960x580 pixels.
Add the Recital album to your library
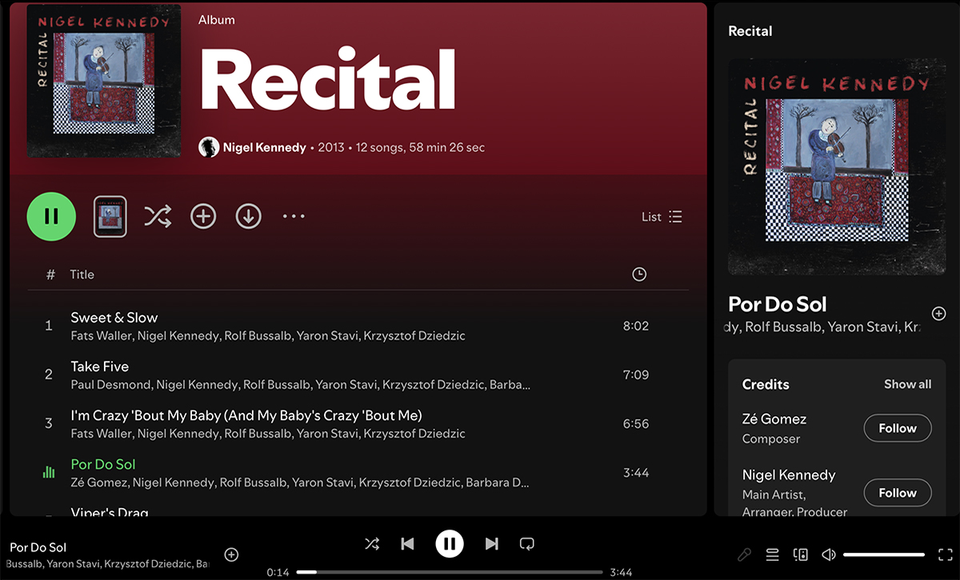(x=203, y=216)
